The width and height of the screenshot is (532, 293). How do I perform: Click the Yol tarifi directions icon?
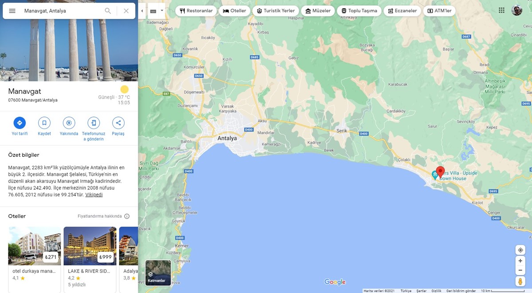tap(20, 123)
